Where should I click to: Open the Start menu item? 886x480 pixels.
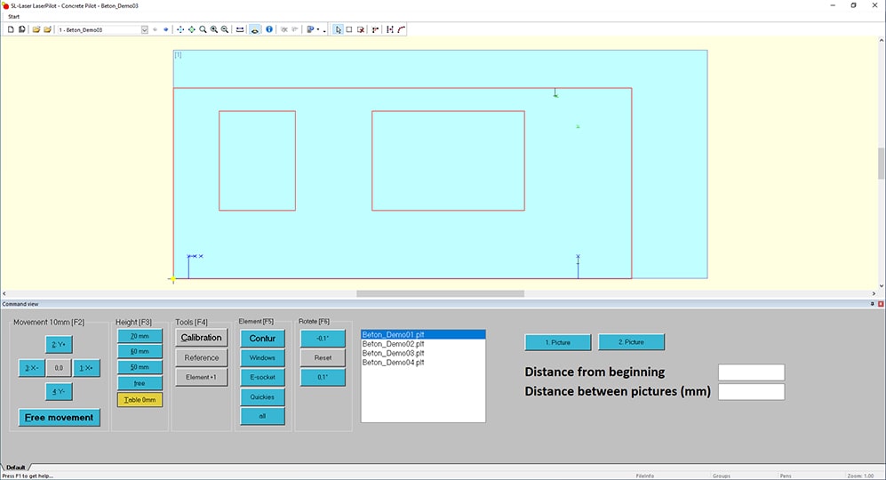(14, 16)
